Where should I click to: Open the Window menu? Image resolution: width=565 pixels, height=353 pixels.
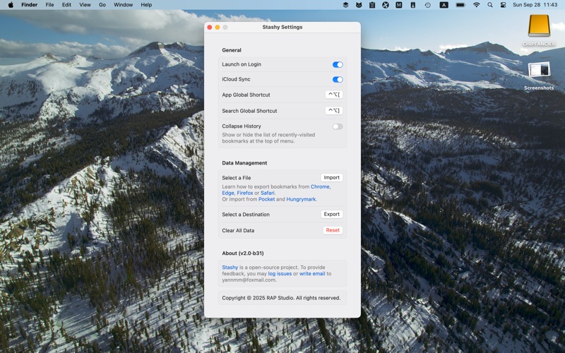coord(123,5)
